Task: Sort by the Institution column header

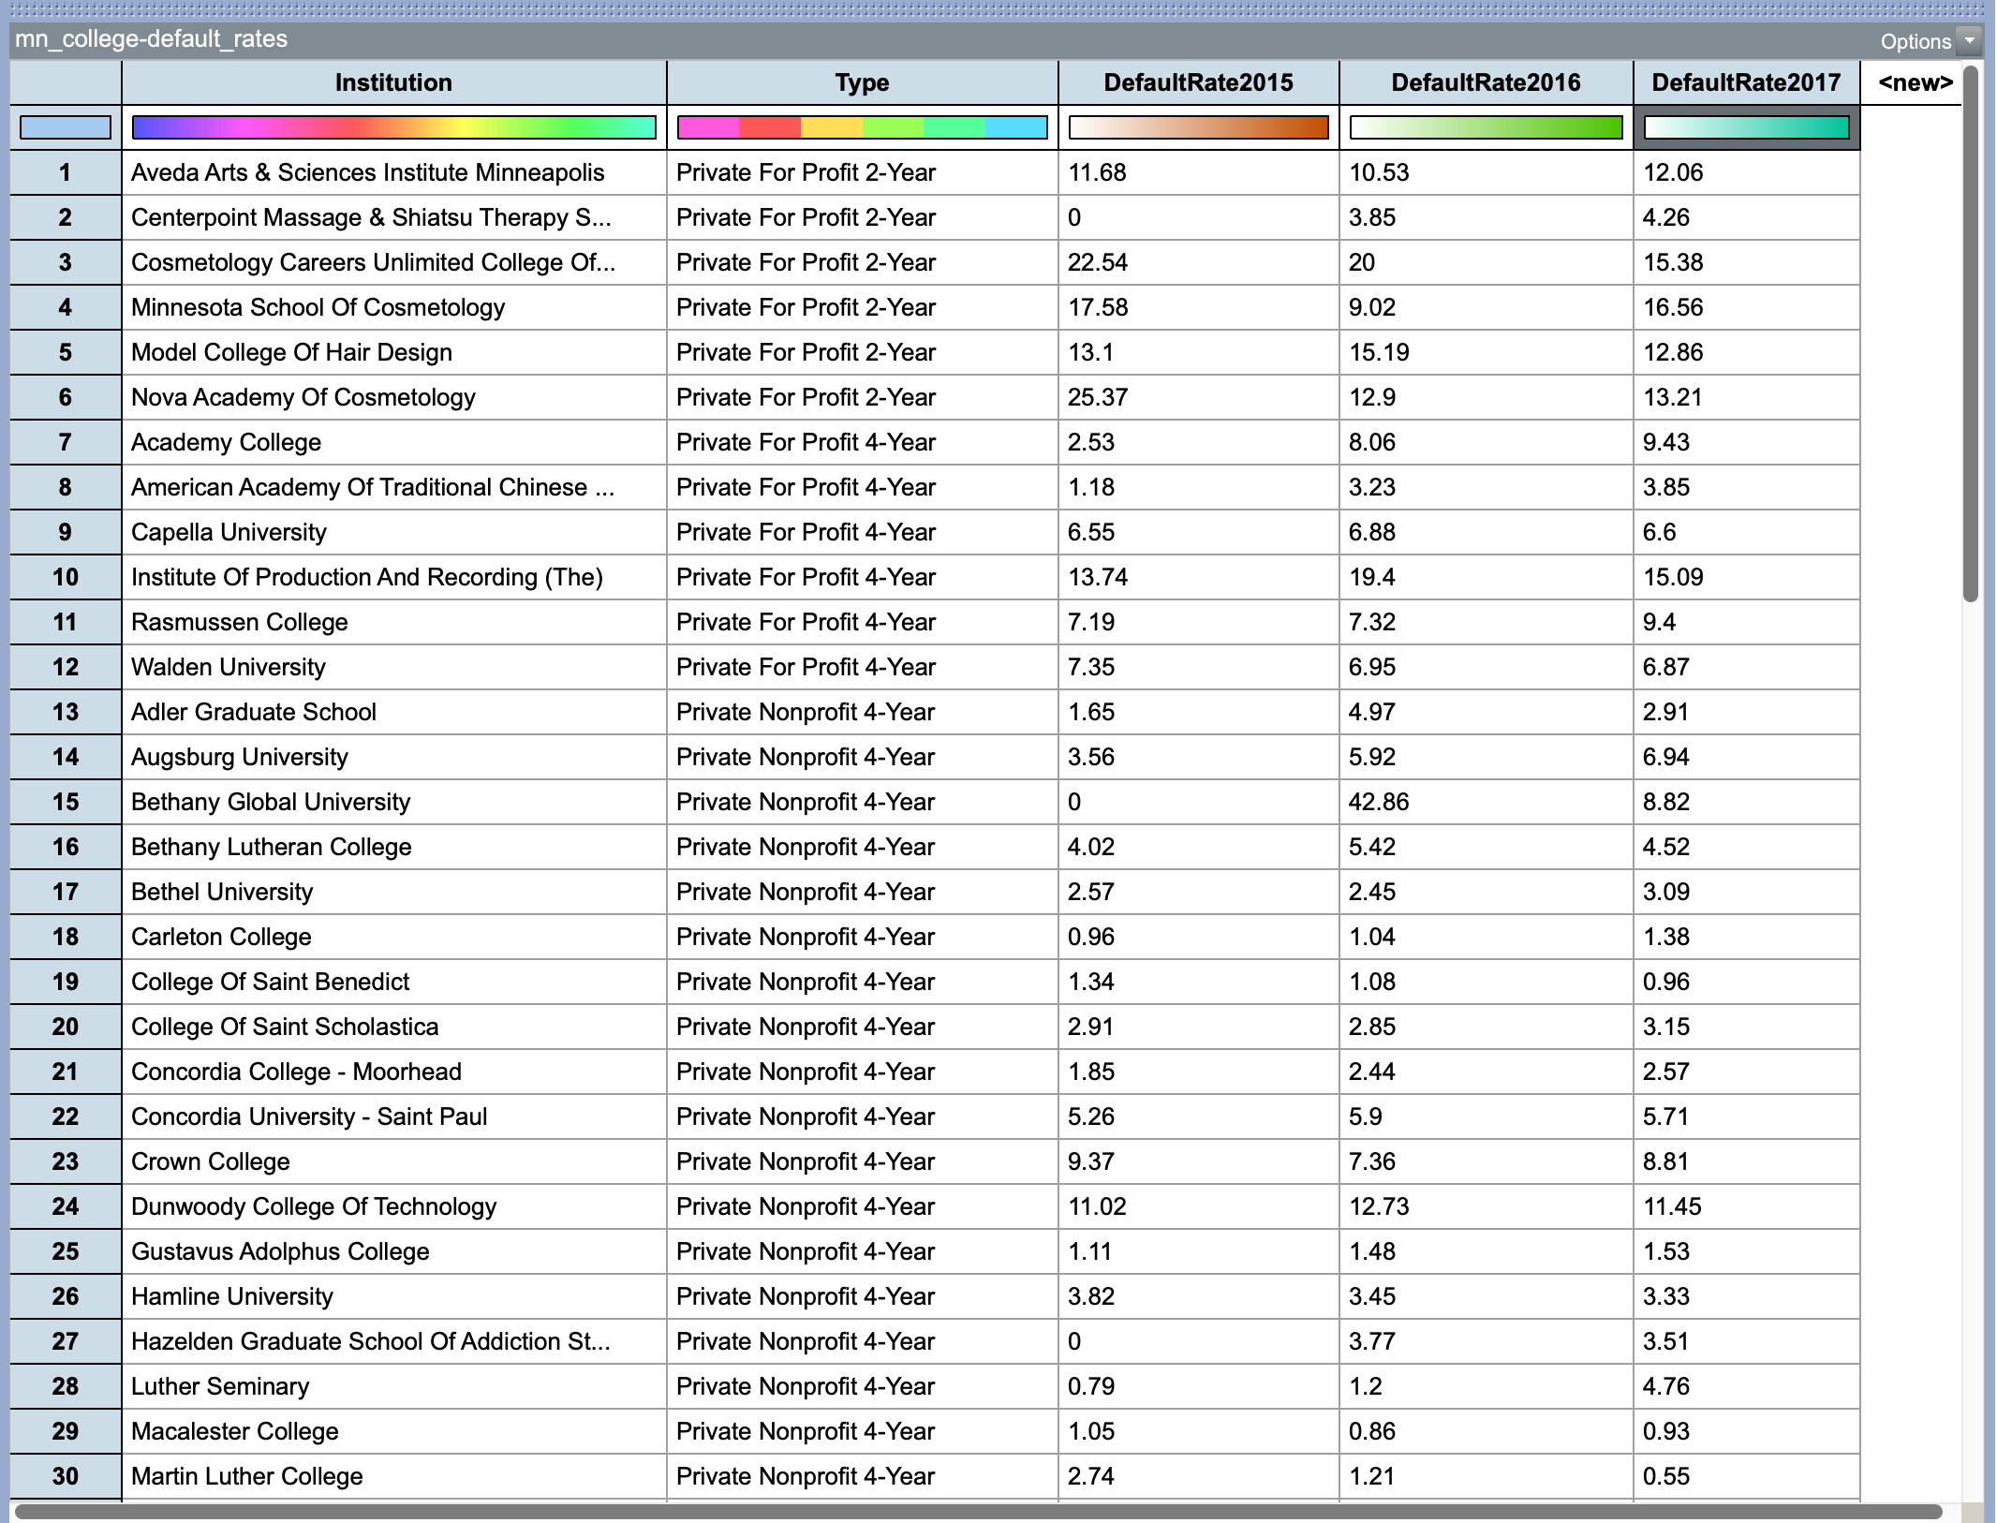Action: pos(393,82)
